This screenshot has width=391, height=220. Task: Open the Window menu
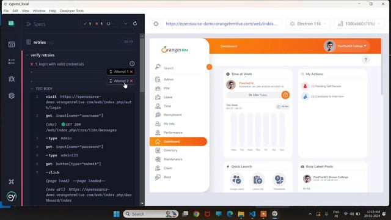pyautogui.click(x=39, y=11)
